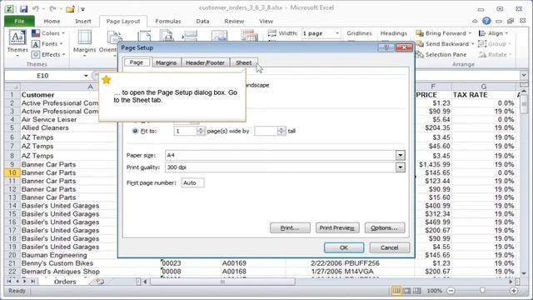
Task: Click the Open folder icon in Quick Access toolbar
Action: (x=70, y=9)
